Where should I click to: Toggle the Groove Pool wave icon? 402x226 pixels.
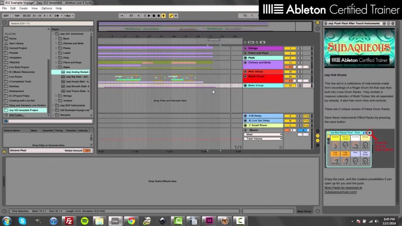coord(4,151)
